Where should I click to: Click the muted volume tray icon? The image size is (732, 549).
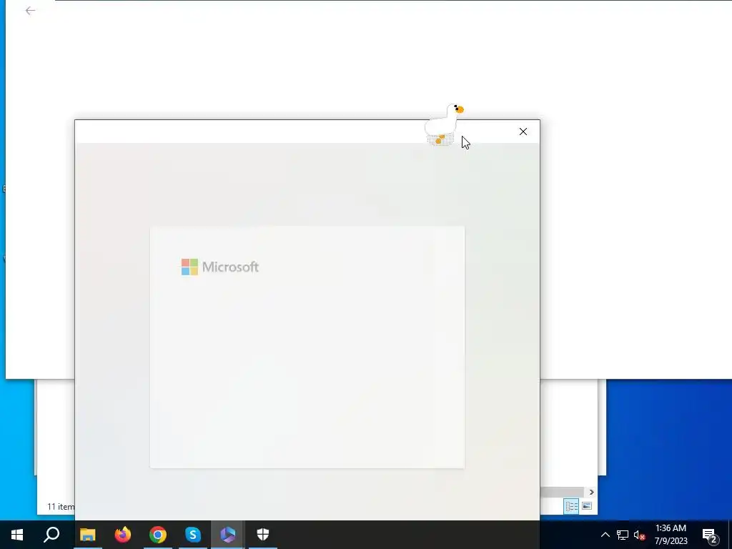[x=639, y=535]
